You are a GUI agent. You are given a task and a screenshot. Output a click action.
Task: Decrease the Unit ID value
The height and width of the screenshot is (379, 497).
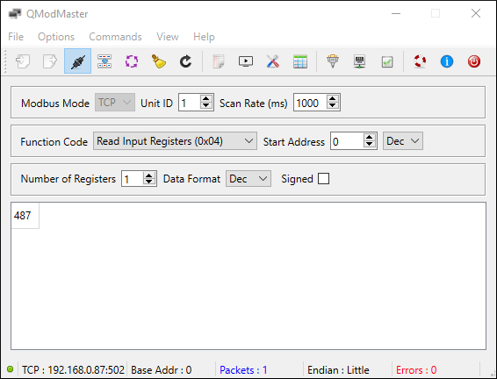[x=206, y=106]
